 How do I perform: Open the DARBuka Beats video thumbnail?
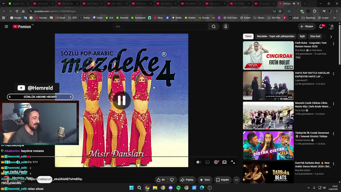268,172
